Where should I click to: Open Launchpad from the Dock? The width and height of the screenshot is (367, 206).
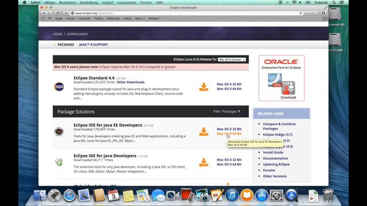pyautogui.click(x=54, y=195)
